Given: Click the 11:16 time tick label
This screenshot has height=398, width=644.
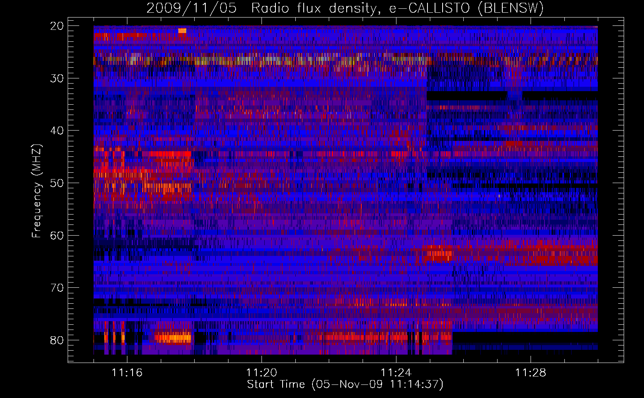Looking at the screenshot, I should pyautogui.click(x=127, y=373).
